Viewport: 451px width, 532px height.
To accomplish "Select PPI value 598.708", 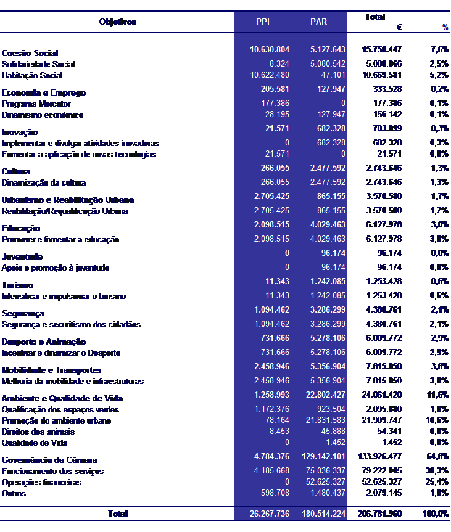I will point(275,493).
